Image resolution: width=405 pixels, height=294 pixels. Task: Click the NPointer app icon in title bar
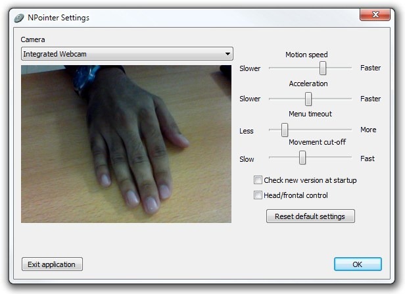point(19,18)
